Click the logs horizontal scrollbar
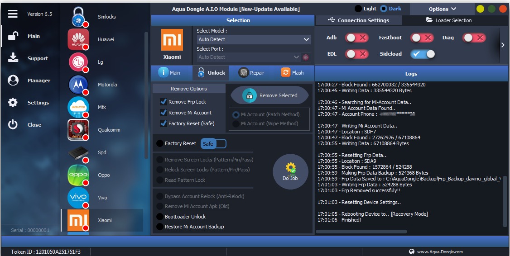510x256 pixels. point(361,232)
